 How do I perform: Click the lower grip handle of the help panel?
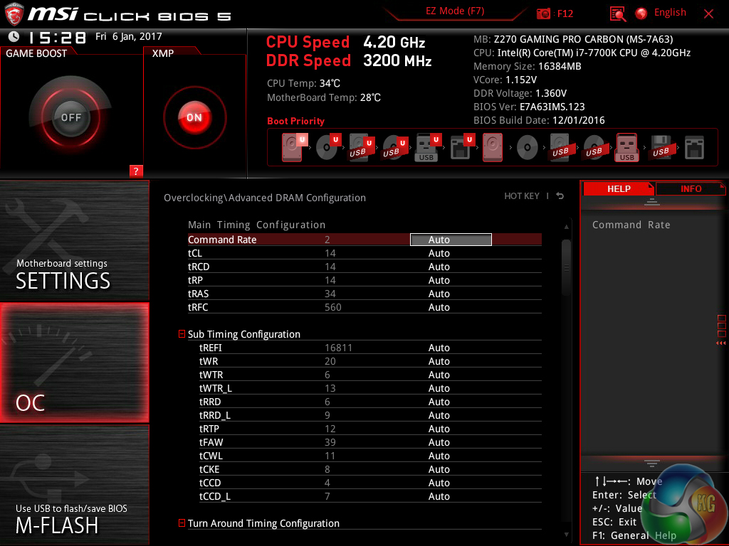click(x=651, y=464)
